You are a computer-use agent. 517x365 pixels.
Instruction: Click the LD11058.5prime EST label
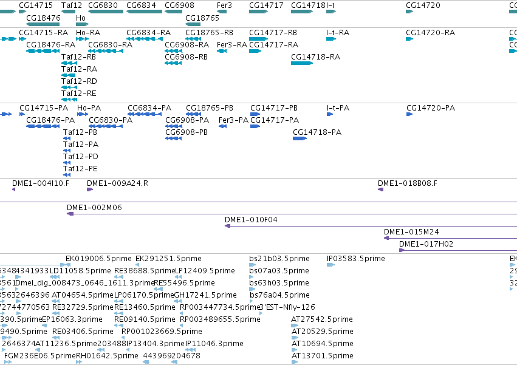(x=80, y=271)
